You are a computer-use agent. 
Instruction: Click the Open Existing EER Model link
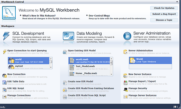pyautogui.click(x=82, y=50)
